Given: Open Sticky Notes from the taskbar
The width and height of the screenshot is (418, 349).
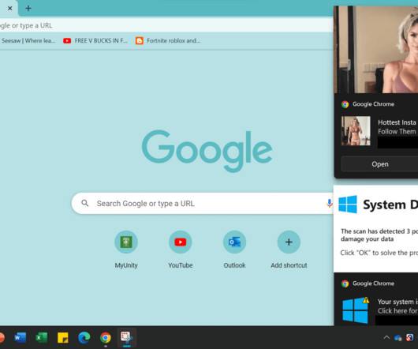Looking at the screenshot, I should click(x=63, y=337).
